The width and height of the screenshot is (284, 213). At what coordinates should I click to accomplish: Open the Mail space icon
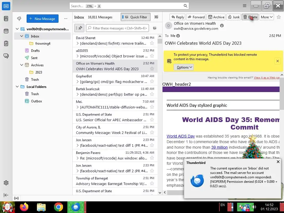6,6
